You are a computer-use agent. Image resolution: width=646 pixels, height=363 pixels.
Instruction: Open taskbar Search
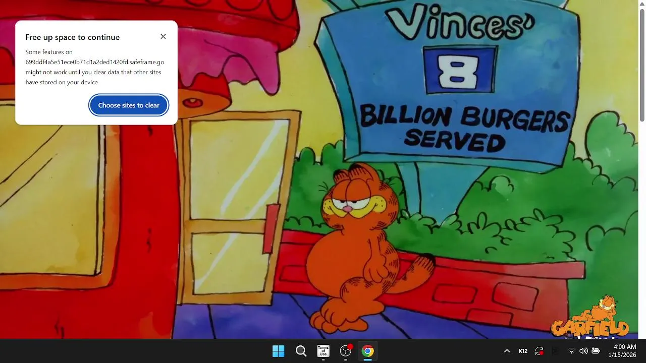click(301, 351)
